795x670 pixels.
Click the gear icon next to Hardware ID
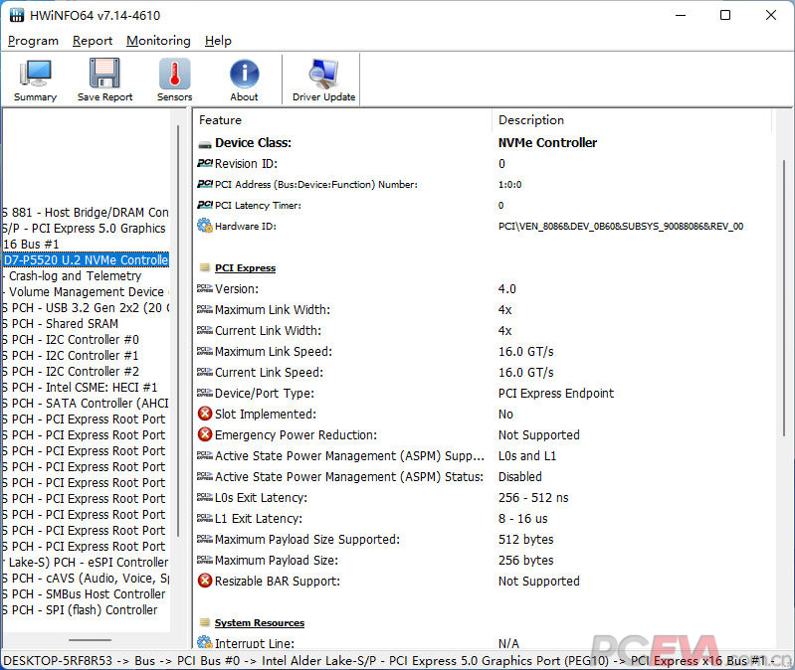[x=204, y=226]
